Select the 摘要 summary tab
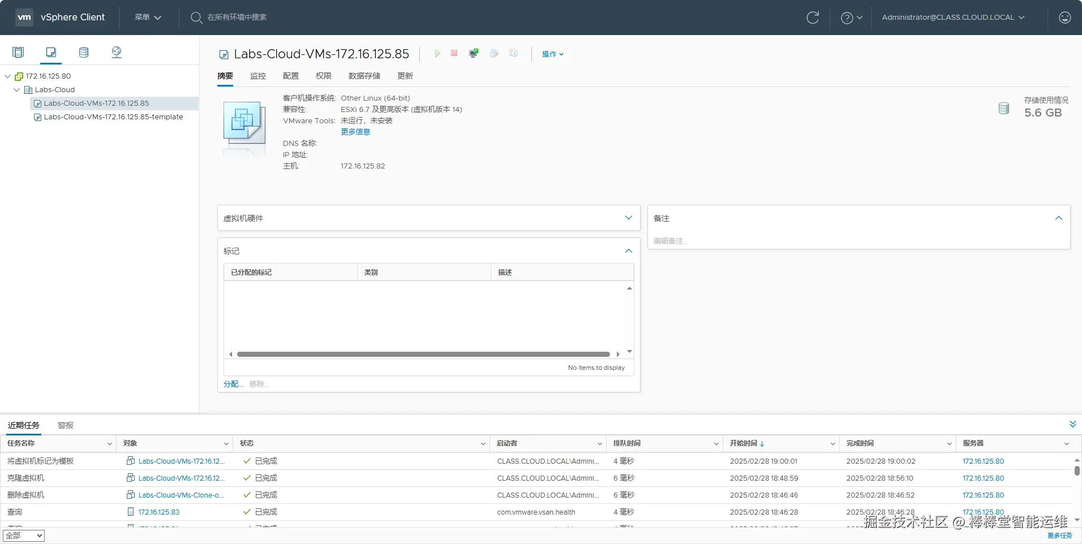This screenshot has width=1082, height=544. point(225,76)
